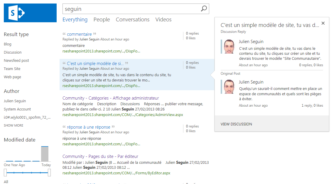The width and height of the screenshot is (331, 184).
Task: Click the right handle of date slider
Action: click(x=49, y=173)
